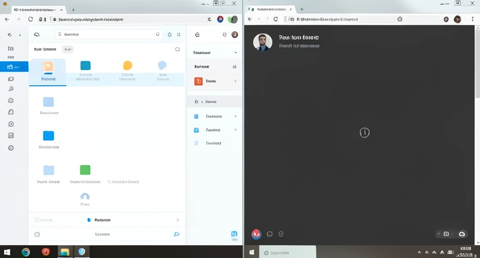Select the left browser's page tab
Image resolution: width=480 pixels, height=258 pixels.
tap(38, 10)
